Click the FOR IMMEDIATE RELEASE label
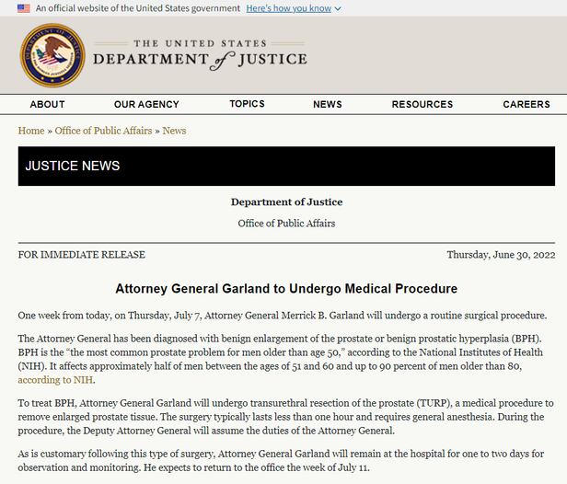567x484 pixels. (x=82, y=255)
